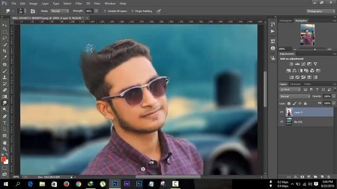Click the horizontal canvas scrollbar
This screenshot has height=189, width=337.
click(168, 177)
